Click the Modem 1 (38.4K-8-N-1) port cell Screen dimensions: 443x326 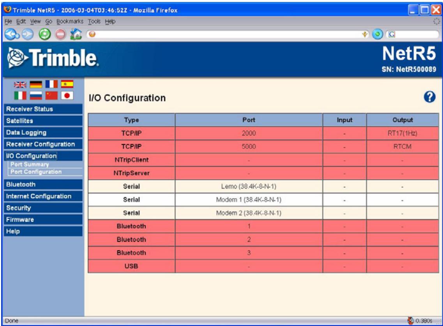(x=249, y=200)
